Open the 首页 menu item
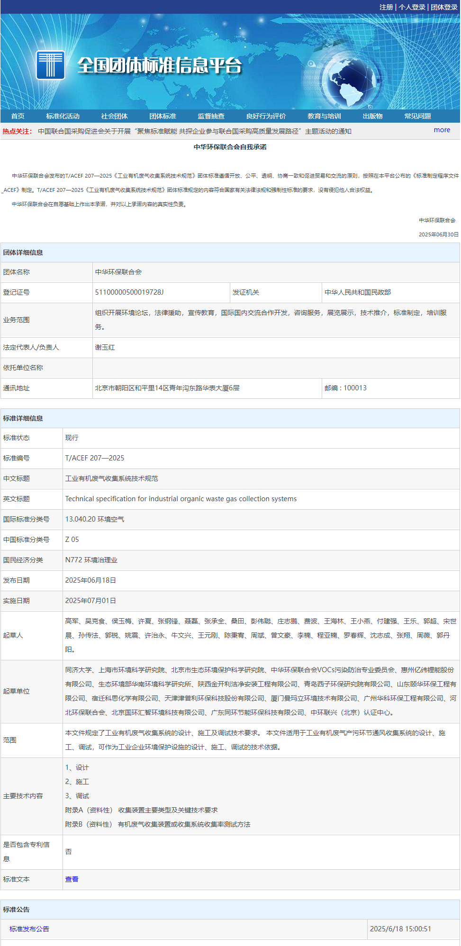This screenshot has width=461, height=946. [x=18, y=116]
